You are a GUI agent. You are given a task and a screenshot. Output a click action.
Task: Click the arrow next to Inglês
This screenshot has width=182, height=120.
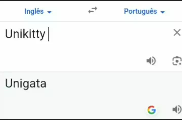[x=49, y=12]
